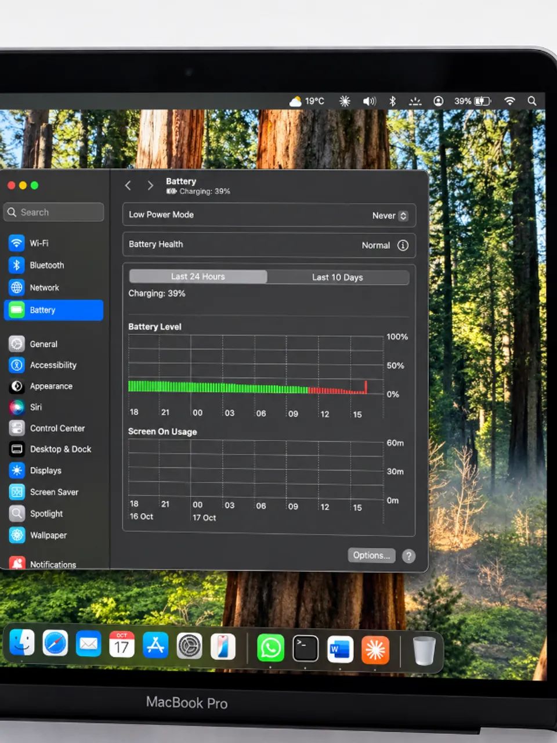Open Bluetooth settings in sidebar
This screenshot has width=557, height=743.
[x=53, y=265]
